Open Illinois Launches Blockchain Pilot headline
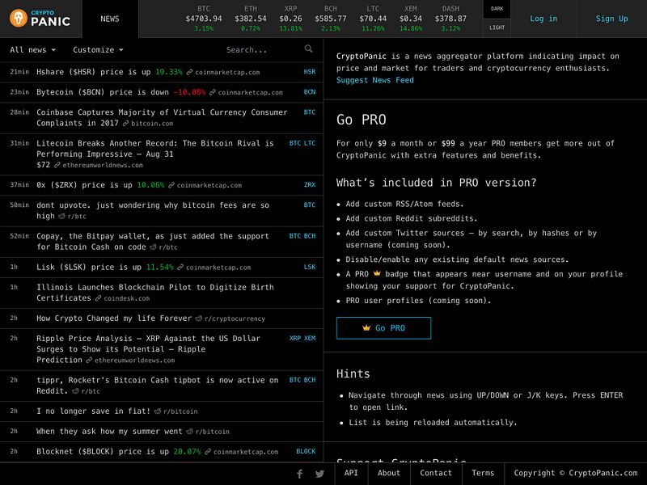647x485 pixels. click(155, 293)
